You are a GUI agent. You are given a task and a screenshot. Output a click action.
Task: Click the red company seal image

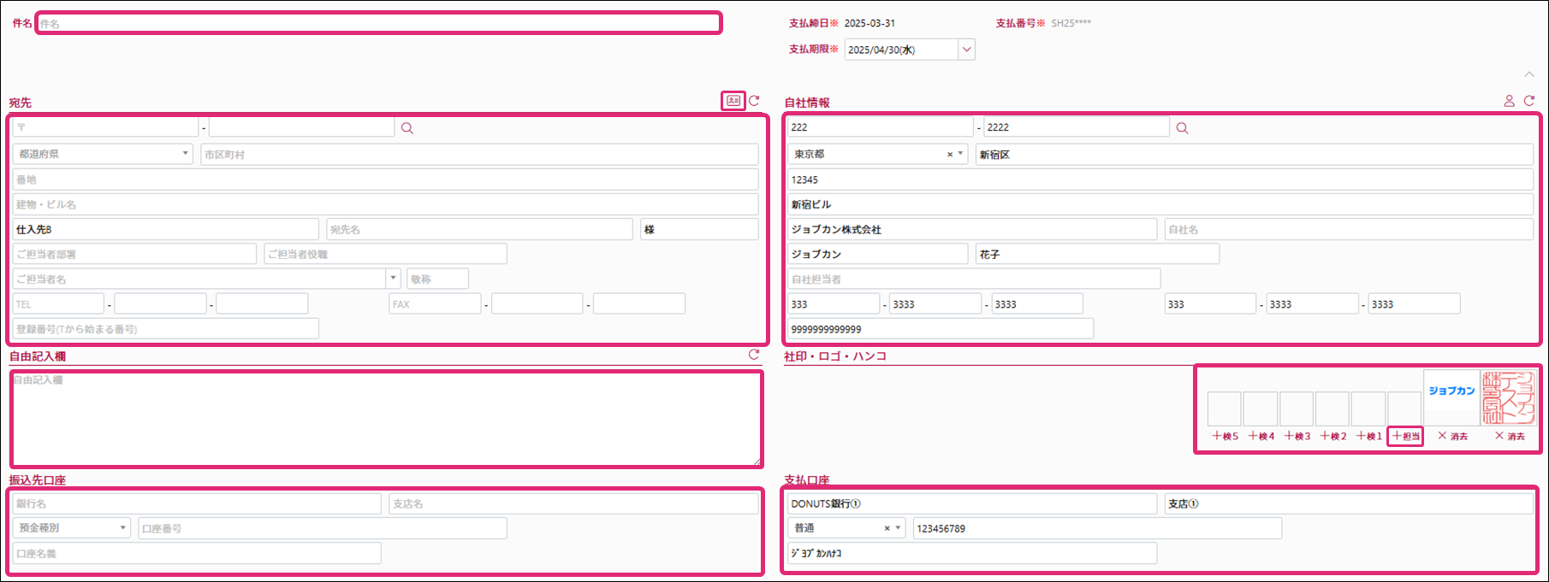pyautogui.click(x=1509, y=397)
